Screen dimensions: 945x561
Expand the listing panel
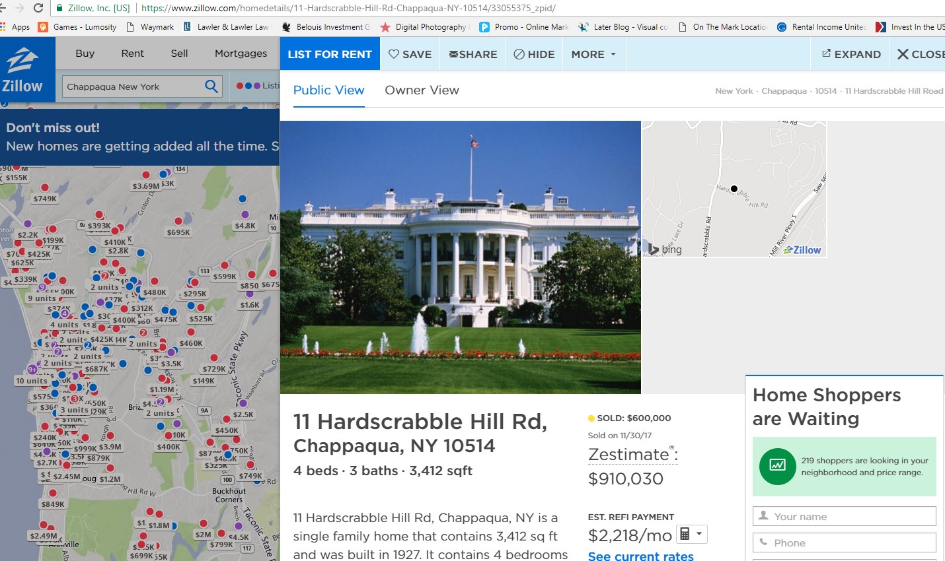[x=851, y=54]
